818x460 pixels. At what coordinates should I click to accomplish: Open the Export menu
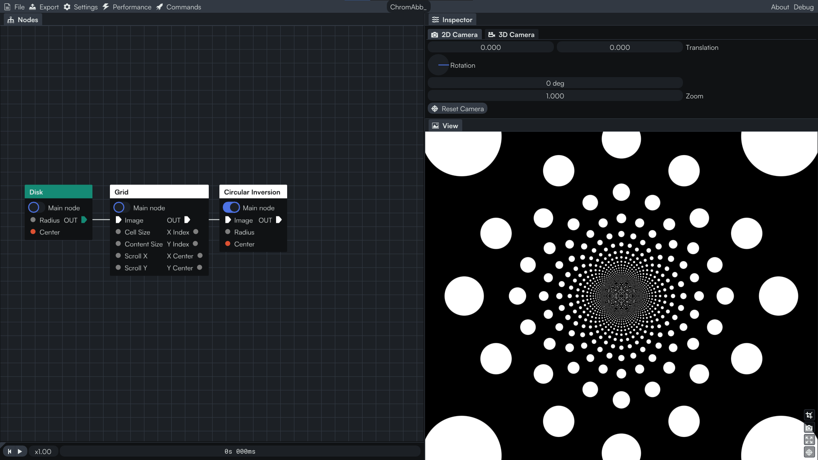pos(44,7)
